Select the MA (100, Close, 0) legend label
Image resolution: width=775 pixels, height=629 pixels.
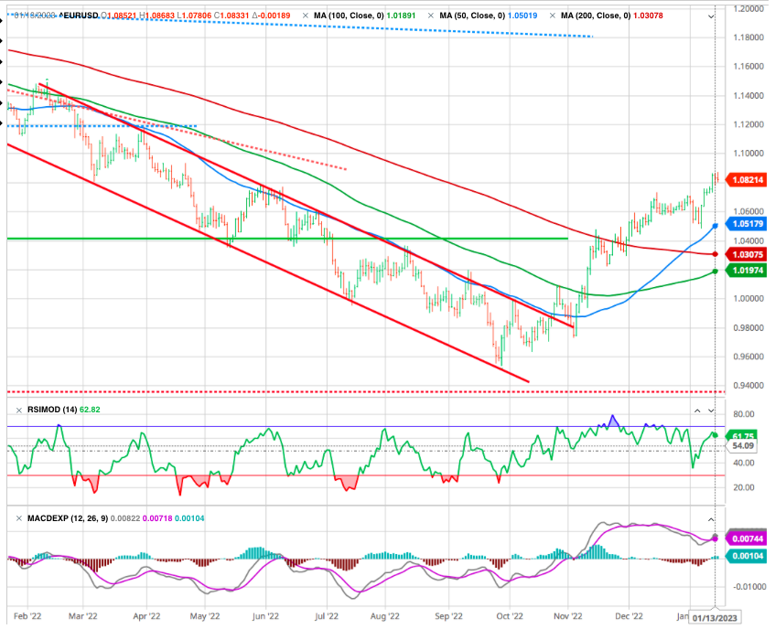tap(349, 16)
